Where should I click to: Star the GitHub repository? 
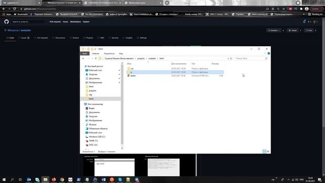point(292,30)
